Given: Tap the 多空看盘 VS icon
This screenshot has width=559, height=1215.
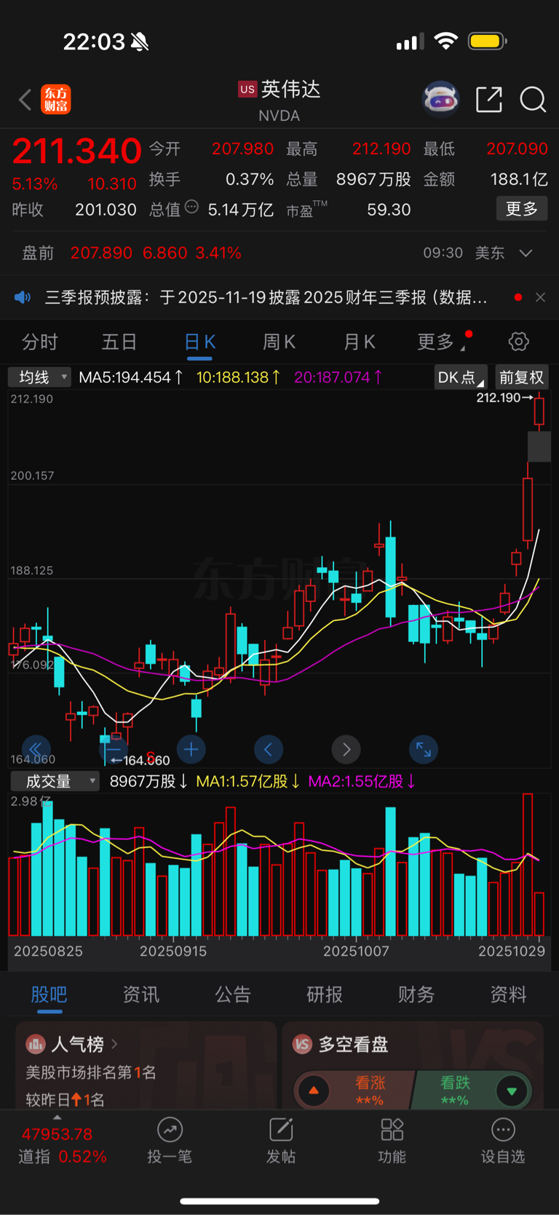Looking at the screenshot, I should coord(302,1045).
